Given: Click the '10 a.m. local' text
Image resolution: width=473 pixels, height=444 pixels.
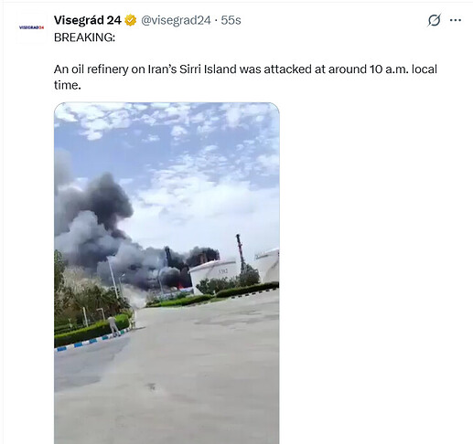Looking at the screenshot, I should tap(403, 69).
